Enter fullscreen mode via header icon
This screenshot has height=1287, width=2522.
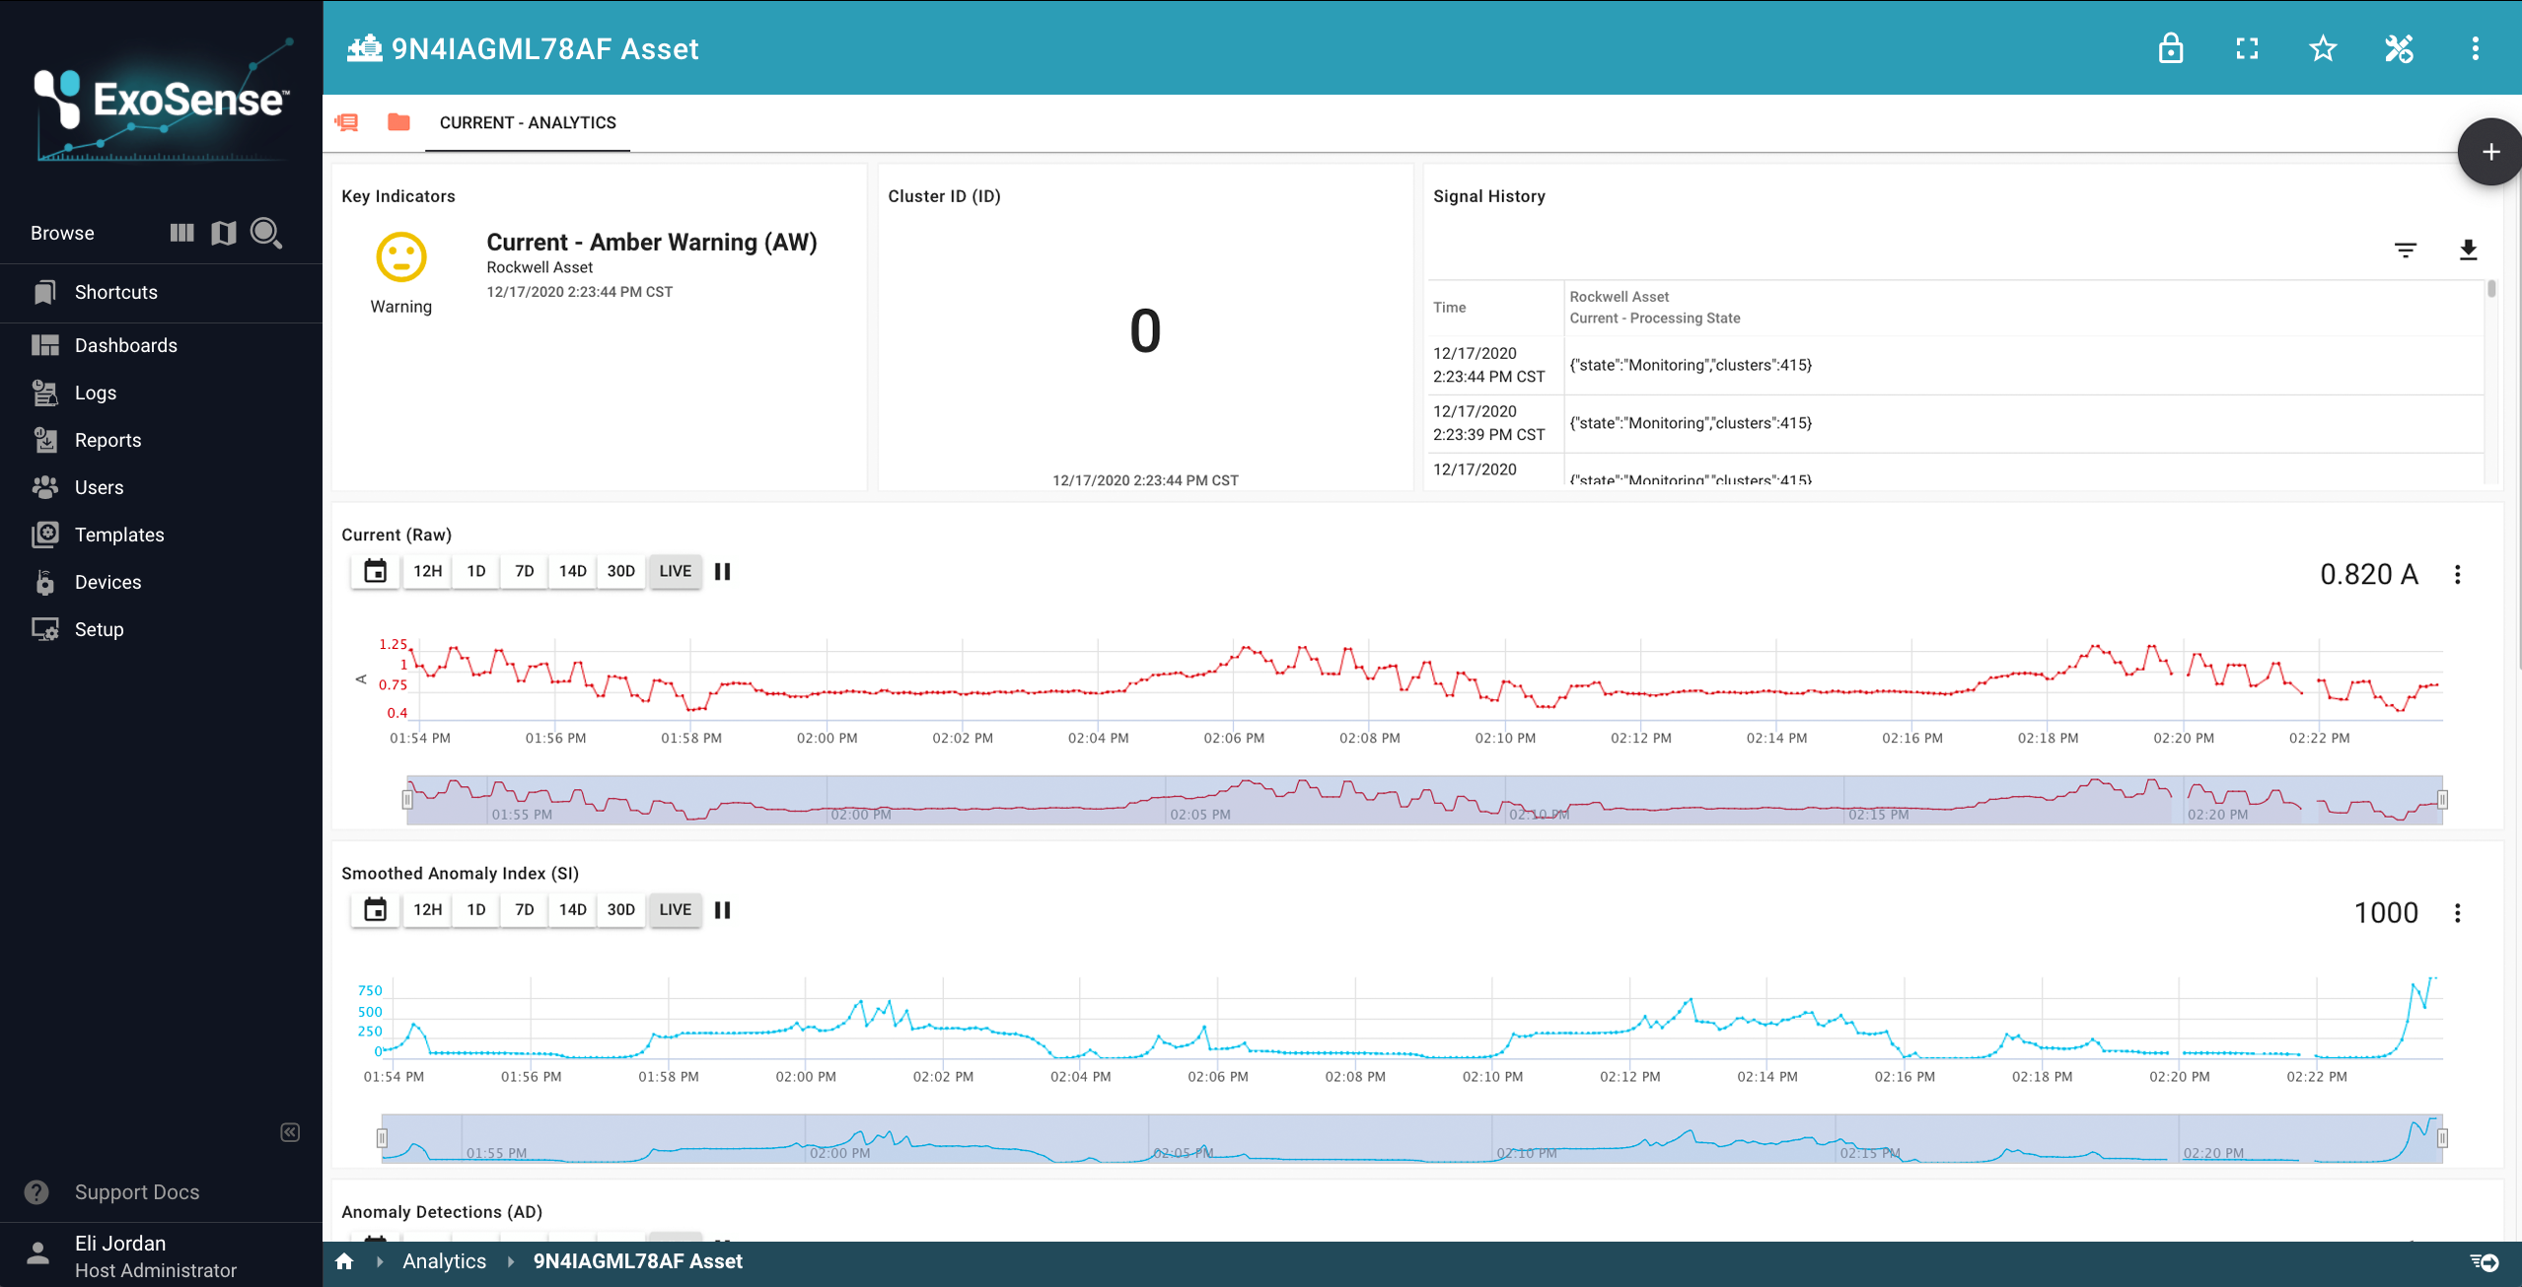(2247, 48)
